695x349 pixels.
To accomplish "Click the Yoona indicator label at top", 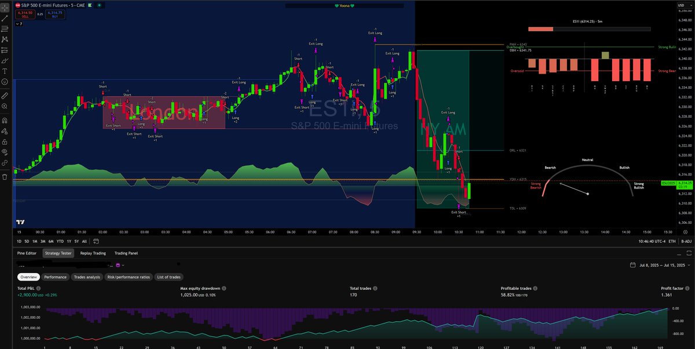I will point(345,5).
